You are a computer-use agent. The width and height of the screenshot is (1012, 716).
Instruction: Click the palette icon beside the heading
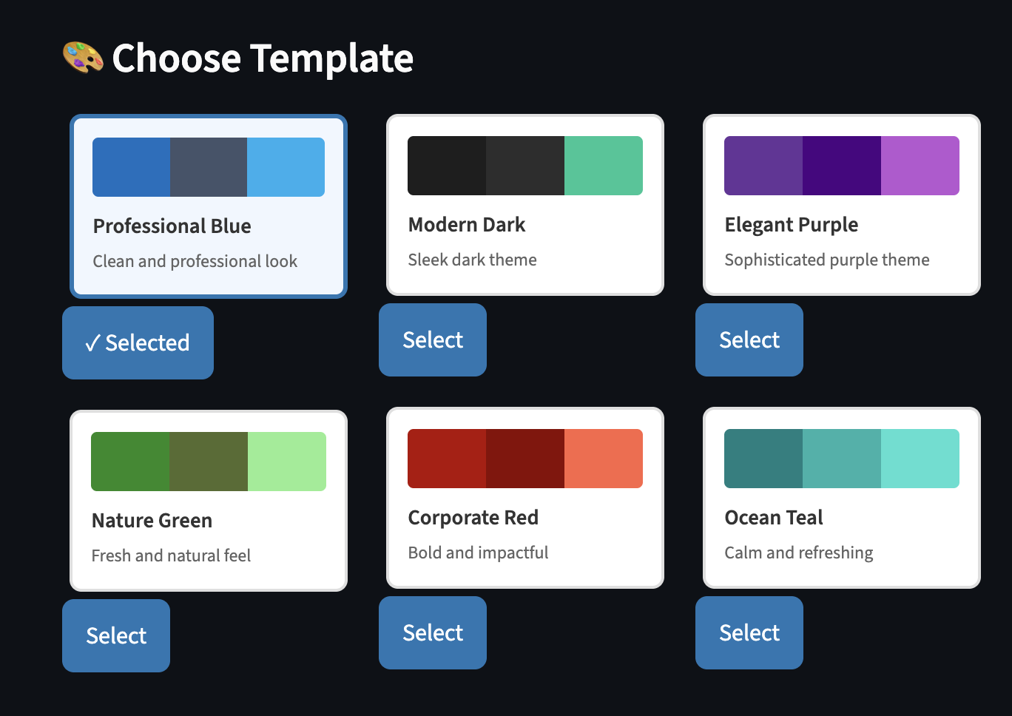point(81,58)
